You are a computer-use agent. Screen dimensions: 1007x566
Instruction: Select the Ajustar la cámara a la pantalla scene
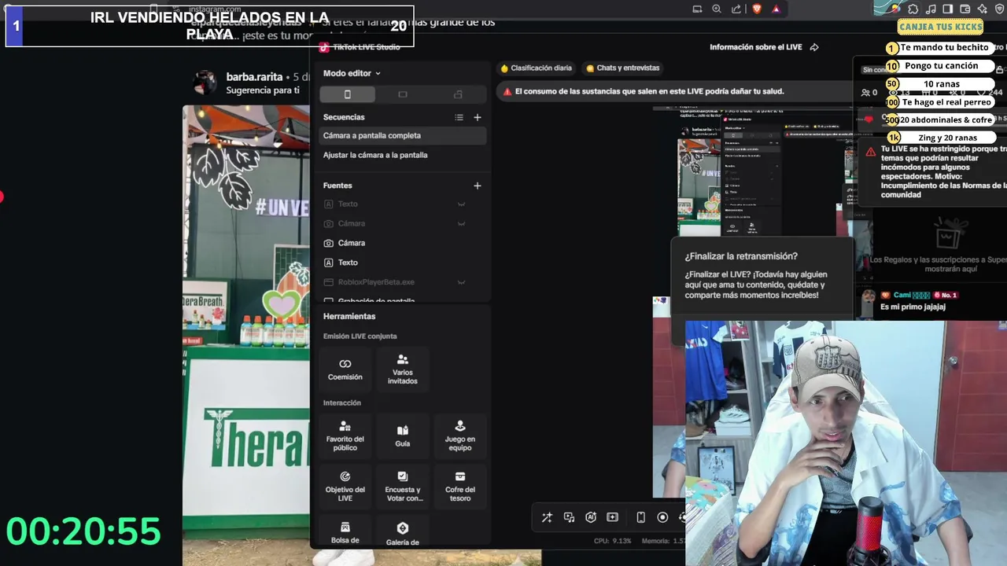[x=403, y=155]
